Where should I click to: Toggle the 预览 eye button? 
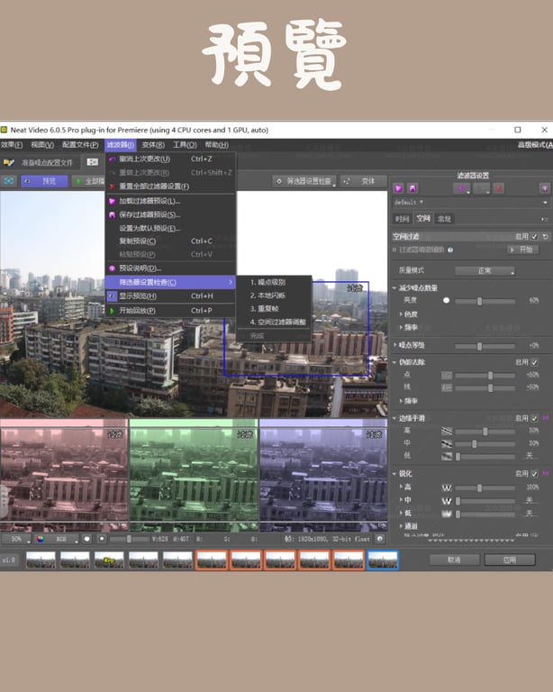tap(44, 181)
